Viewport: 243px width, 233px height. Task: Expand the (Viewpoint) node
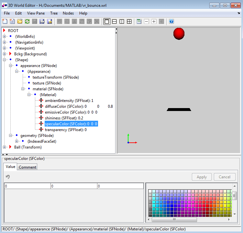pyautogui.click(x=4, y=48)
